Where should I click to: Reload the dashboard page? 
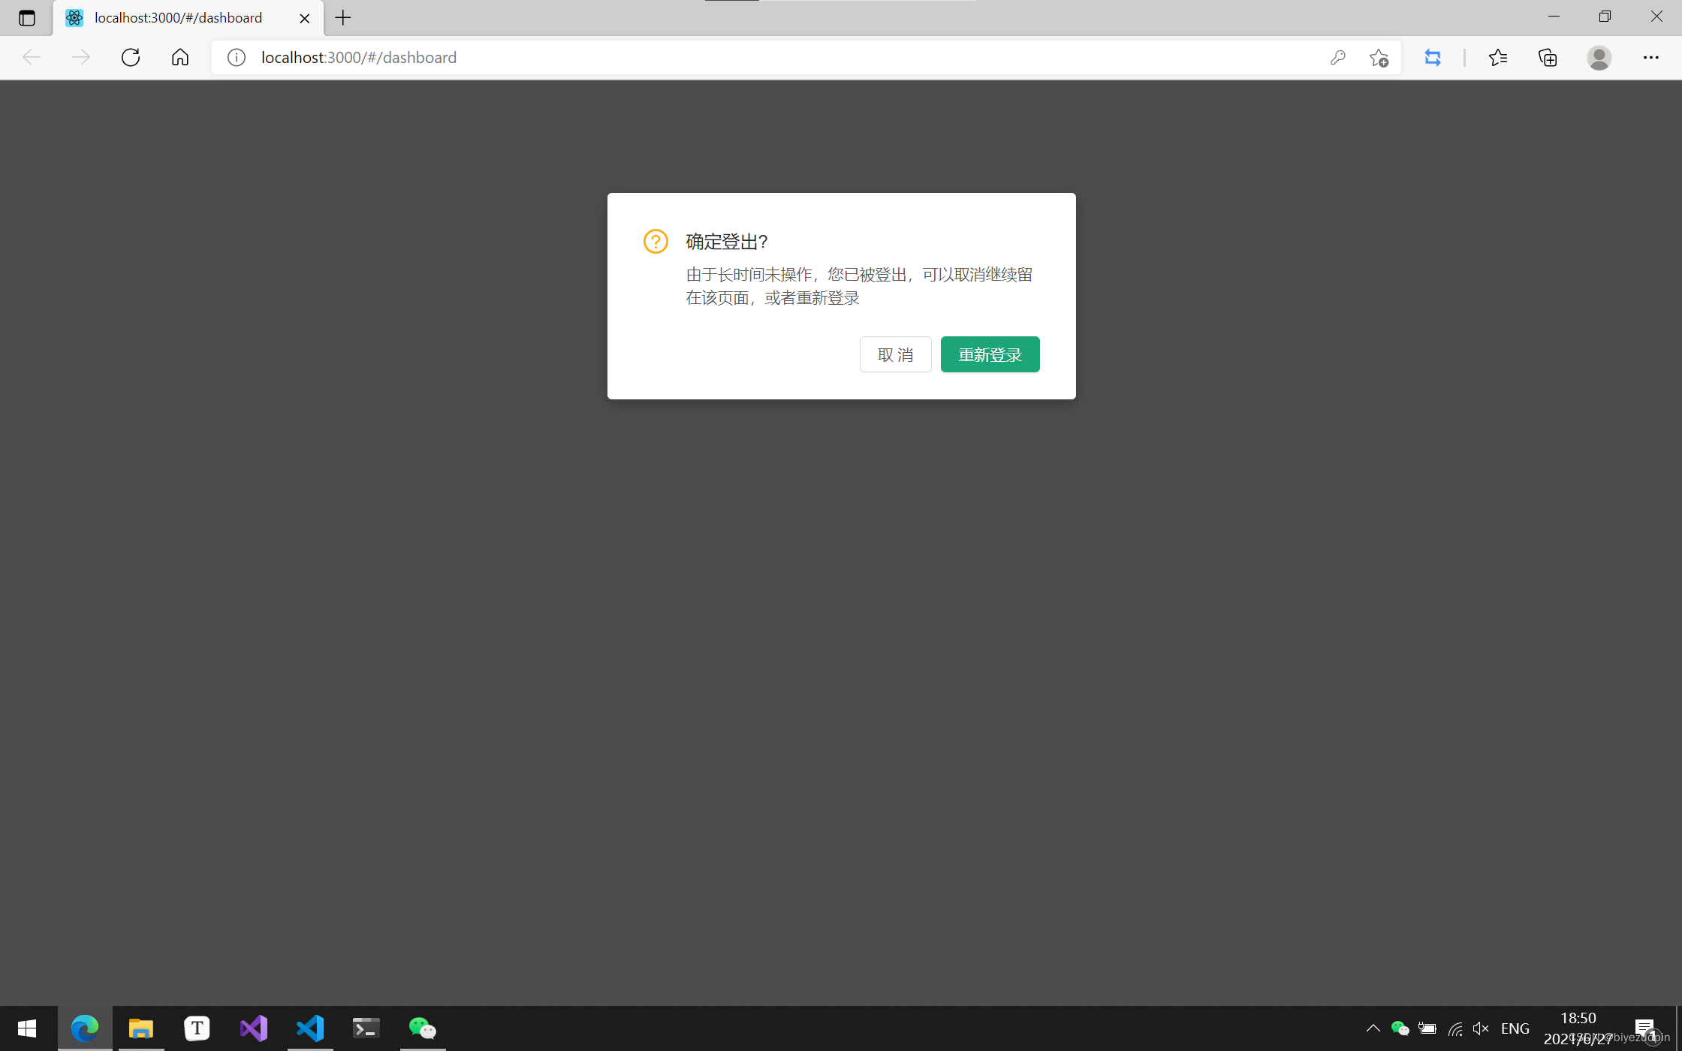[x=130, y=57]
